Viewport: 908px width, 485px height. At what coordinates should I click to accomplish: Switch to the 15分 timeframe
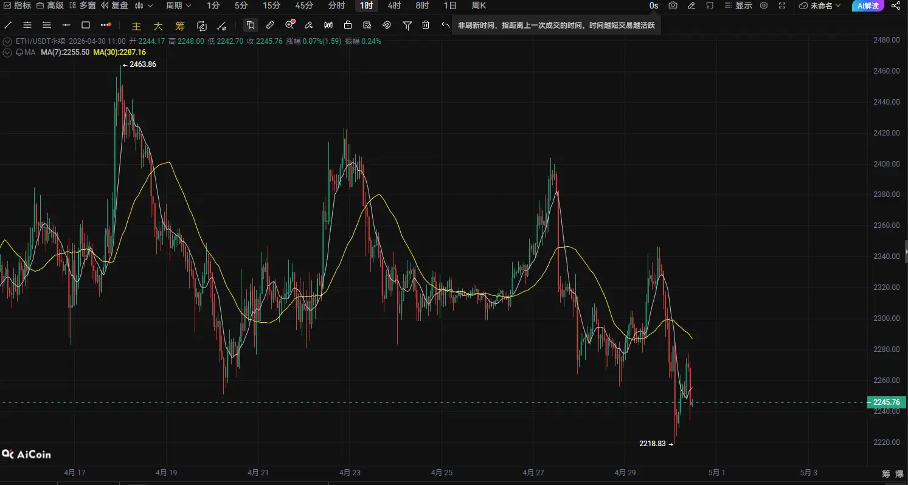(x=272, y=5)
